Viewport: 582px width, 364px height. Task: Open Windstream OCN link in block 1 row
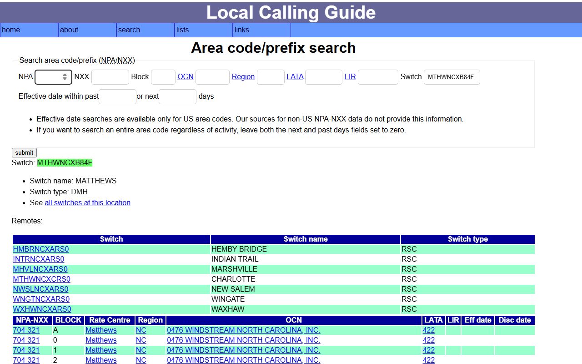click(243, 350)
